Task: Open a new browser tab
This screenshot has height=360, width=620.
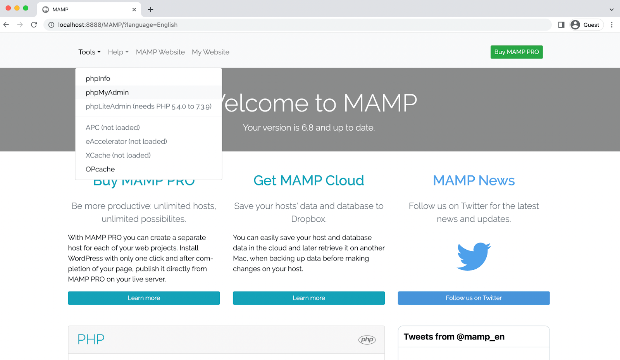Action: 151,9
